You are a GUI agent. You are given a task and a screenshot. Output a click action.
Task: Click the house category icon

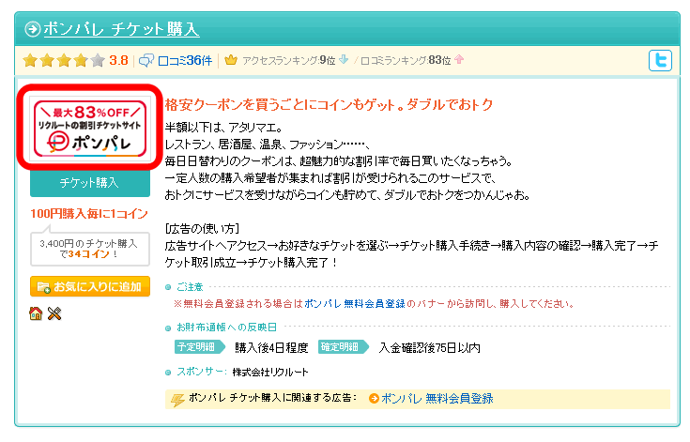click(36, 313)
